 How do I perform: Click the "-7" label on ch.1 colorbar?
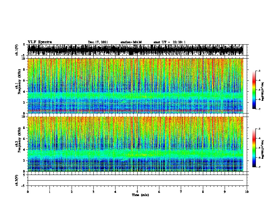(x=259, y=109)
